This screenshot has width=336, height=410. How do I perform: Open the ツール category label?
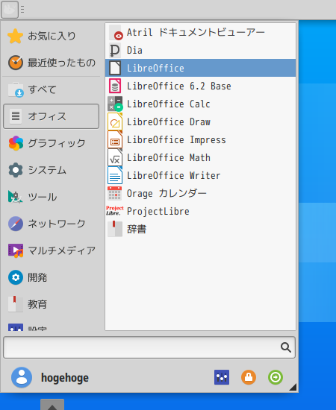[x=43, y=197]
